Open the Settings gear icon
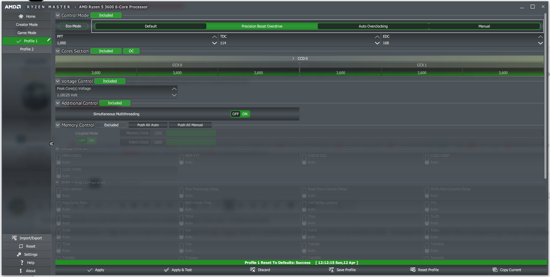550x277 pixels. tap(19, 254)
